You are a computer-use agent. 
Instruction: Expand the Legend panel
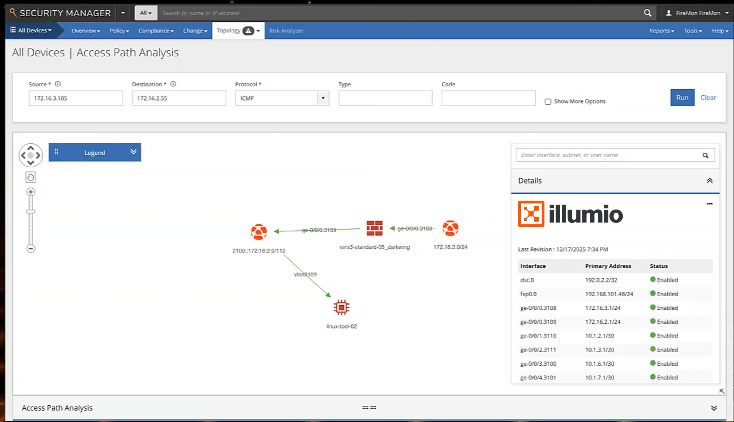click(133, 152)
